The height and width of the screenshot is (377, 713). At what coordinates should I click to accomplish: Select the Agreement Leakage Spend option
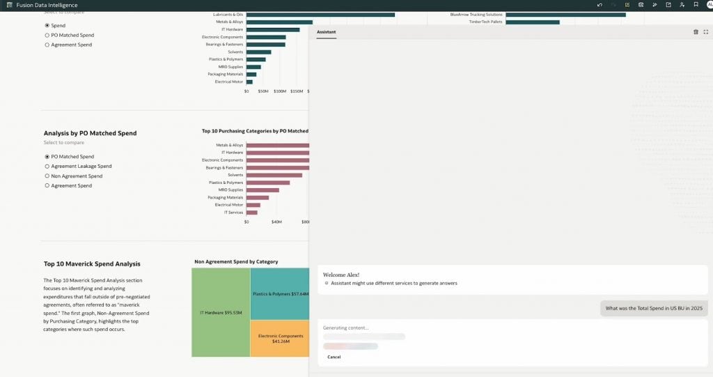(x=47, y=166)
